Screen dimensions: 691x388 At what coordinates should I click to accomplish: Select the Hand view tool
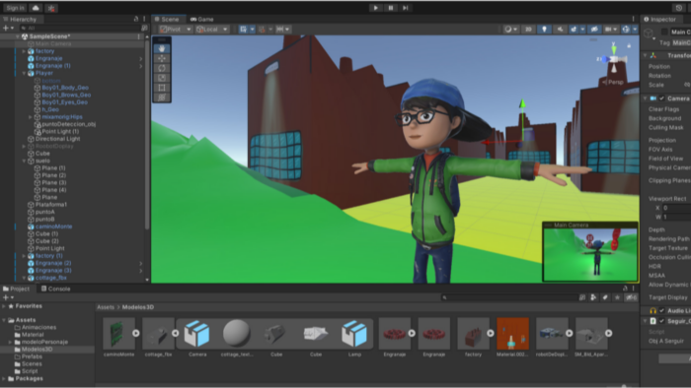click(162, 49)
